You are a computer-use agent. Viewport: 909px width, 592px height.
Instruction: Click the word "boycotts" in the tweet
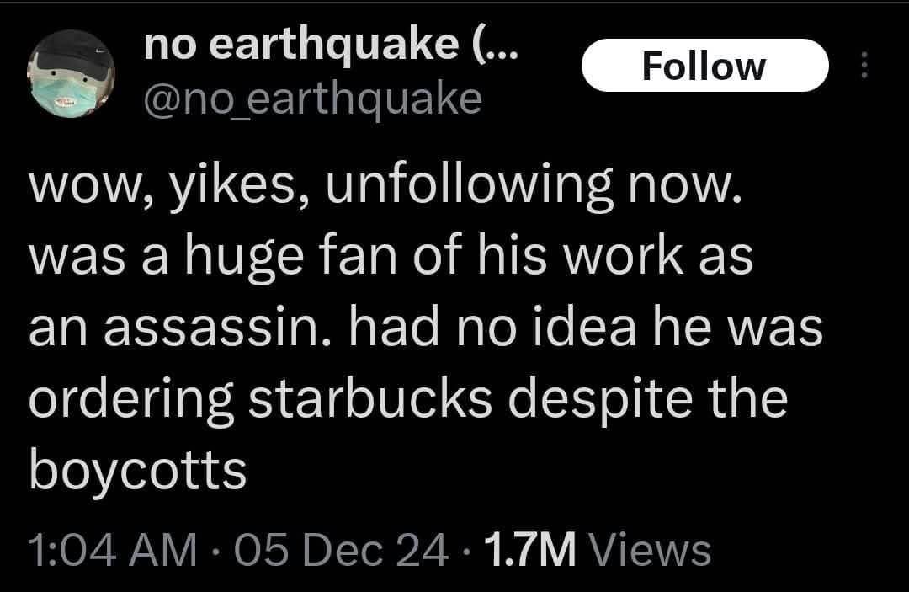pyautogui.click(x=138, y=470)
